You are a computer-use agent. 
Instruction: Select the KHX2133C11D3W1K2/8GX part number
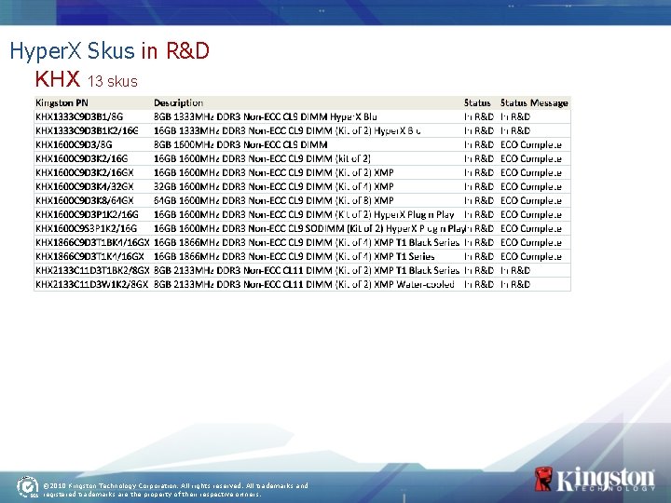pyautogui.click(x=91, y=284)
